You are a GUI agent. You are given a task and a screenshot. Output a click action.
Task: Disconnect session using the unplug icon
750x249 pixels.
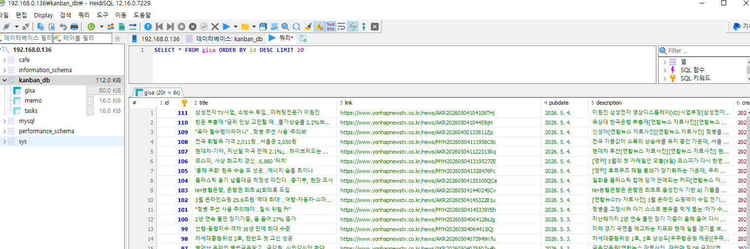tap(26, 27)
